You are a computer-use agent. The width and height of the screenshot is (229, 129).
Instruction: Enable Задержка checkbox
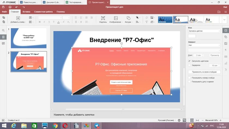point(189,65)
